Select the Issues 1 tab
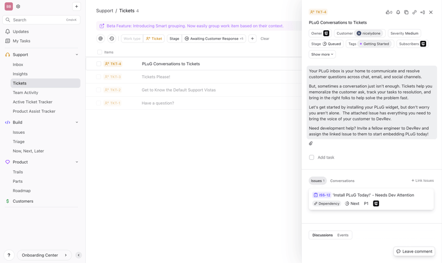 (x=318, y=181)
